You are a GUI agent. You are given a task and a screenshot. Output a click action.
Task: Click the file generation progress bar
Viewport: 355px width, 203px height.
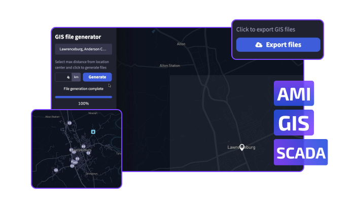(83, 96)
